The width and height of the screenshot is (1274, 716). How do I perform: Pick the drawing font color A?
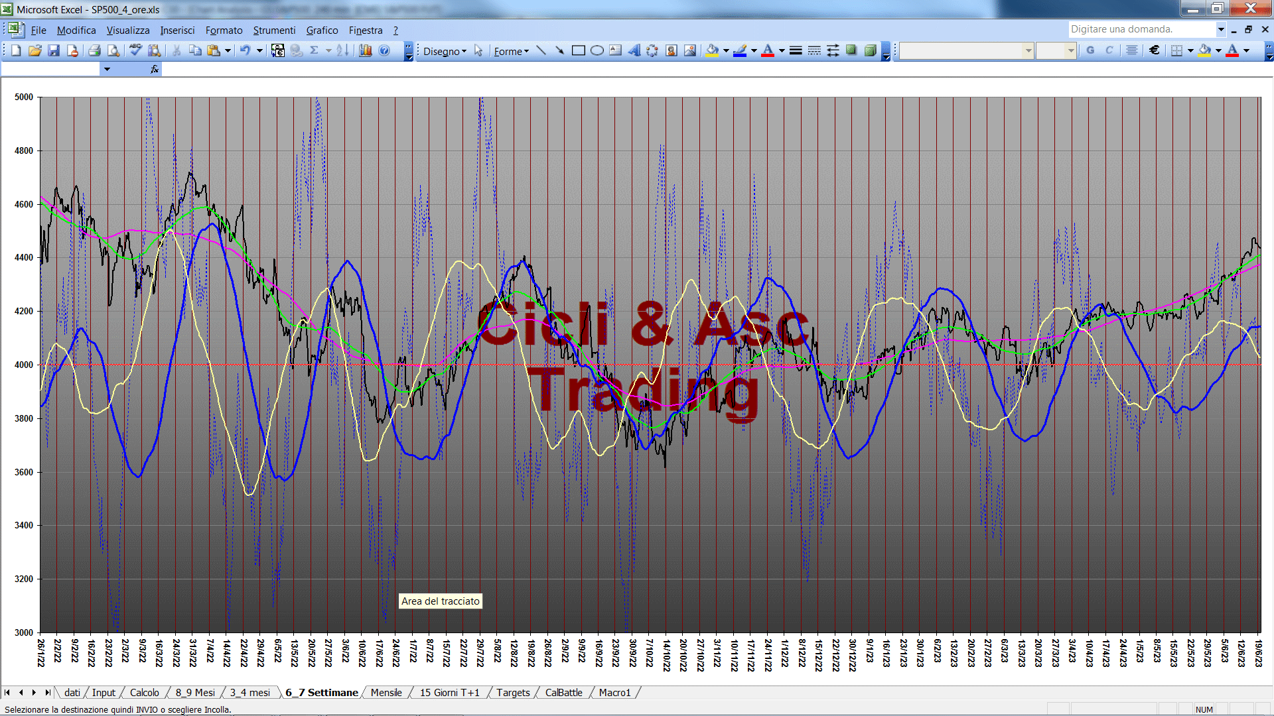768,50
